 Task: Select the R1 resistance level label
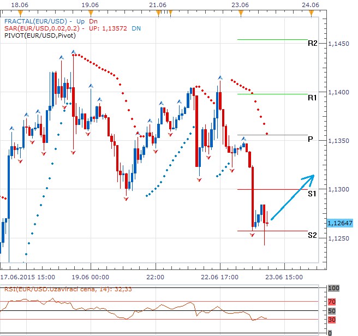[x=313, y=98]
